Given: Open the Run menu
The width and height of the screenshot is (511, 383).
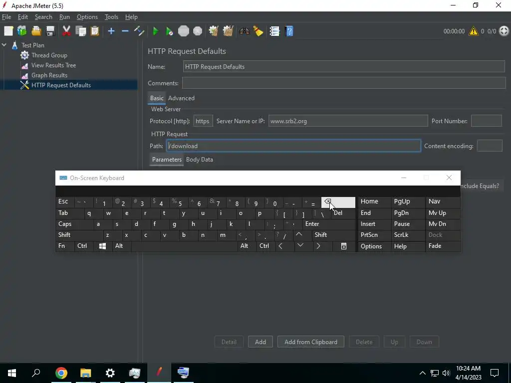Looking at the screenshot, I should [64, 17].
